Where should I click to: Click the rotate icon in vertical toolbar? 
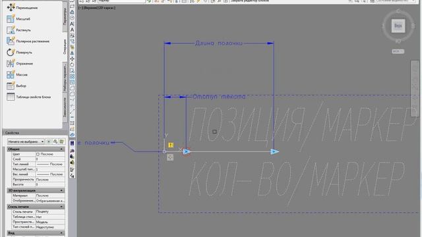pos(72,65)
